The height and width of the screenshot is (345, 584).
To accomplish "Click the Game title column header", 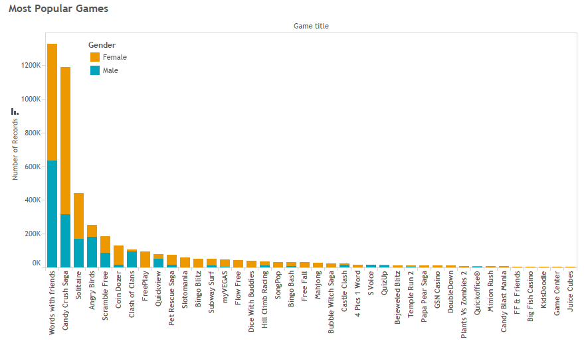I will (x=311, y=26).
